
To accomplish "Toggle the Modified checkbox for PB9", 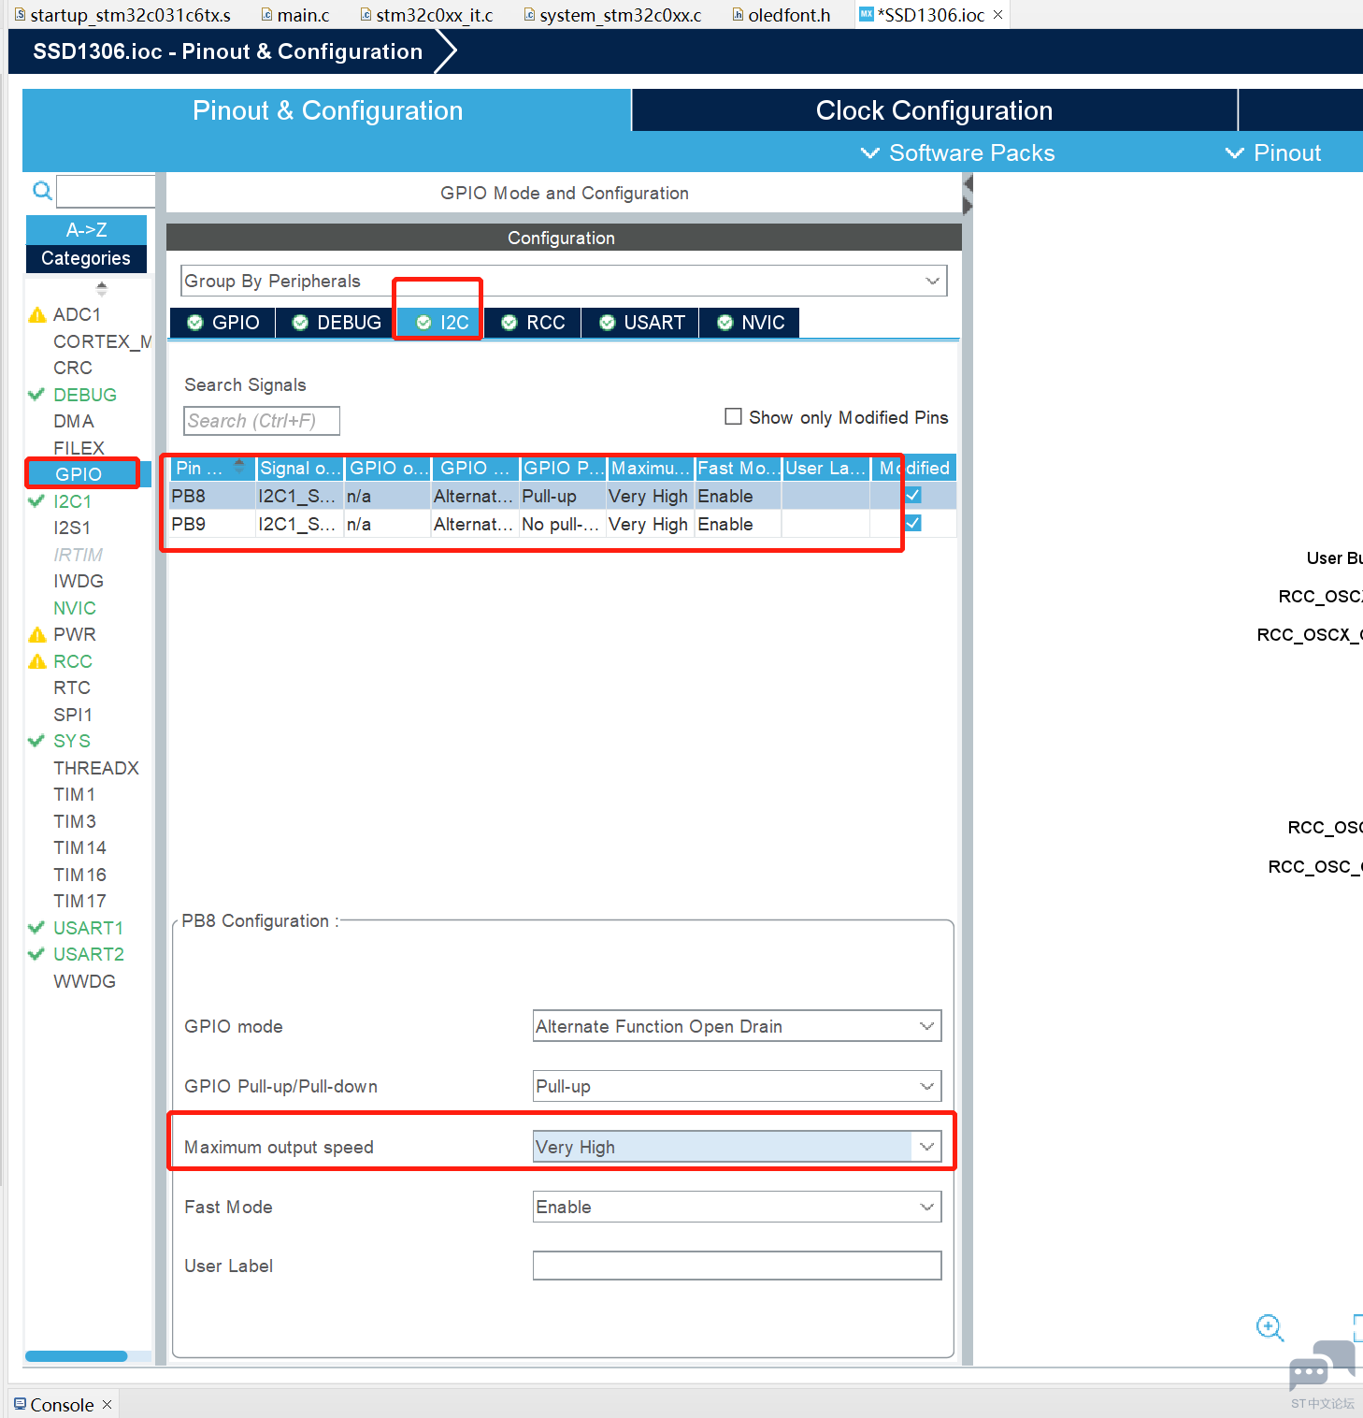I will click(913, 523).
